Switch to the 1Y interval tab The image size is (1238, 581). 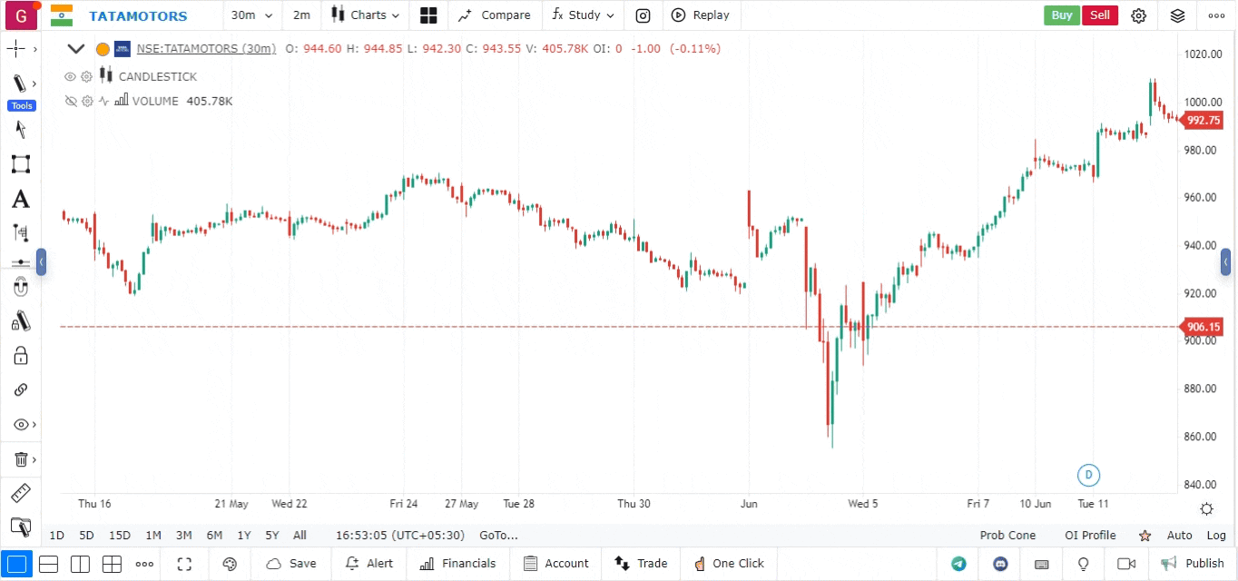click(243, 536)
